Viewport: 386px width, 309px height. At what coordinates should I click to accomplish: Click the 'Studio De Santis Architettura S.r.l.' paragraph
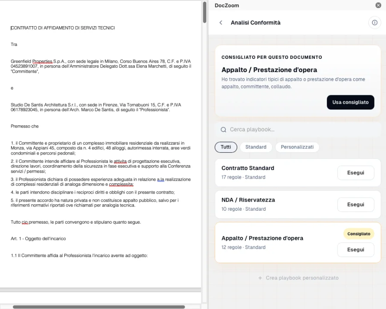point(96,107)
